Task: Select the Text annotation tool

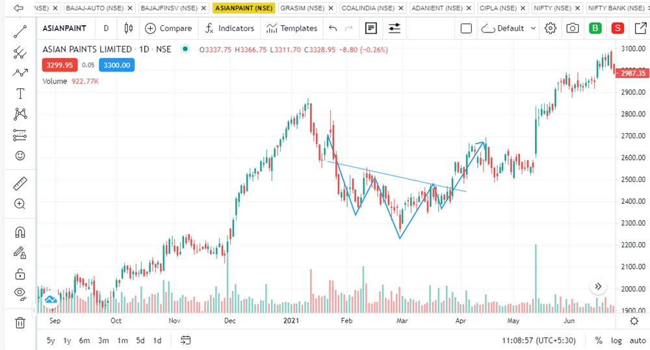Action: tap(20, 94)
